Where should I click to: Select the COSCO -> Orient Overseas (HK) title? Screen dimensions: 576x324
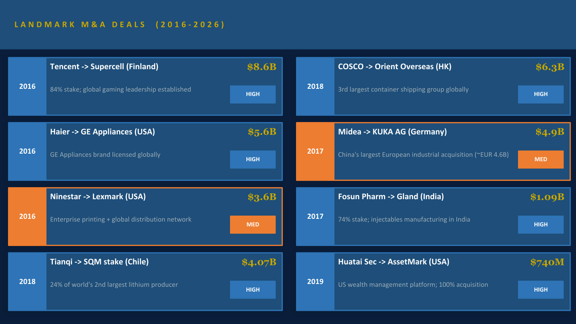point(395,66)
